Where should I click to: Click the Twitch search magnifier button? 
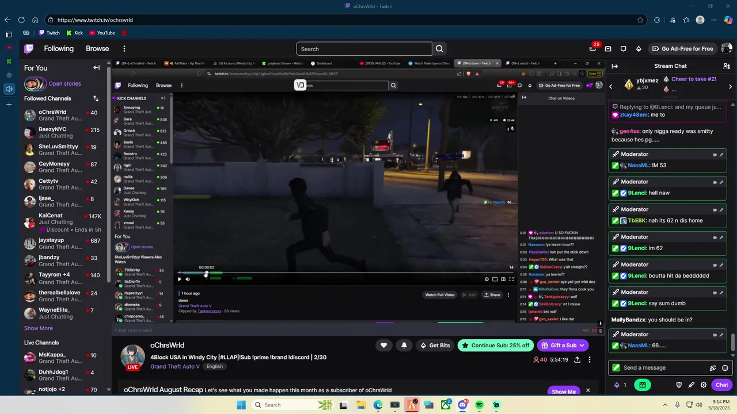439,49
